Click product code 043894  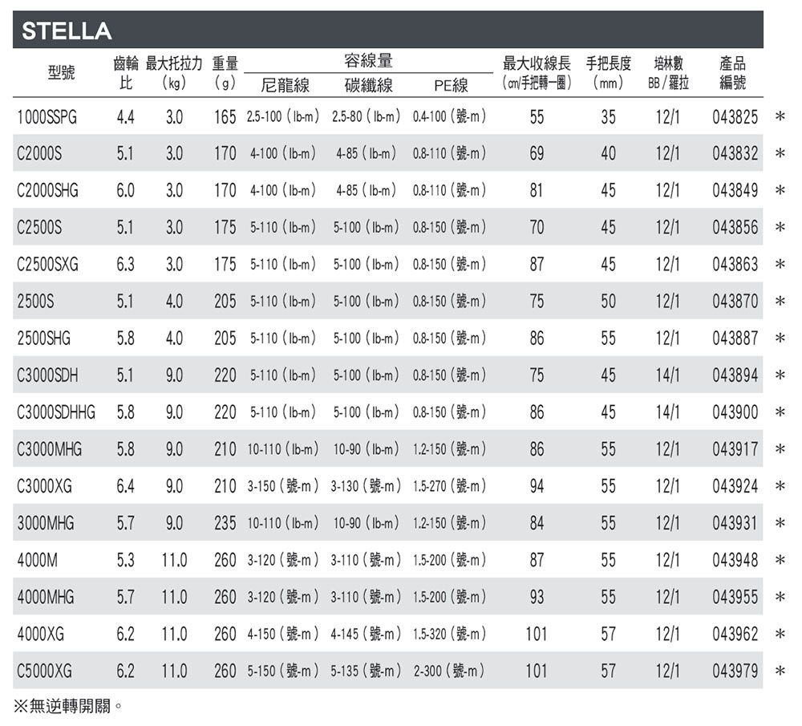(735, 375)
